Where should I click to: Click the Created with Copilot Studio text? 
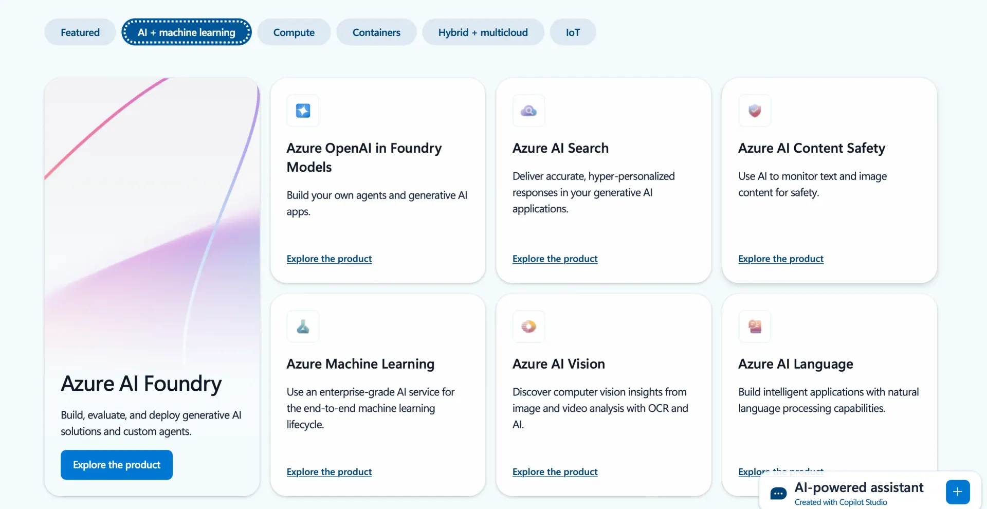(x=841, y=502)
